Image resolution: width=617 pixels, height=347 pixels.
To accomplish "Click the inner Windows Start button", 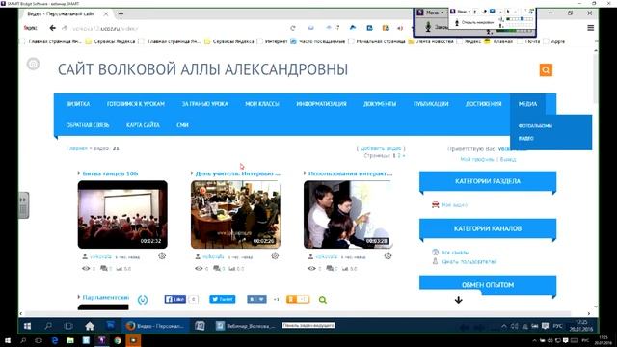I will (x=27, y=326).
